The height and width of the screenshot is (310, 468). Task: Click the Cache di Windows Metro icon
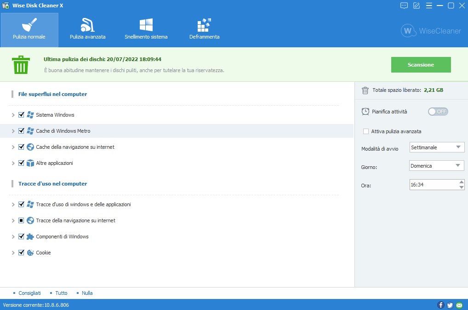click(30, 131)
